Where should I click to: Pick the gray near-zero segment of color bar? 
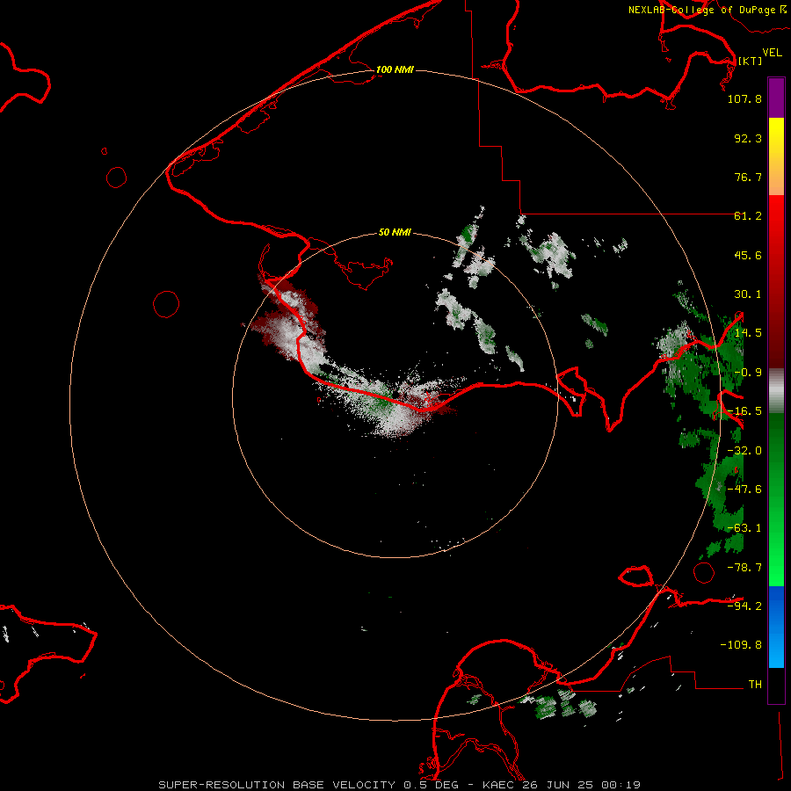(776, 391)
